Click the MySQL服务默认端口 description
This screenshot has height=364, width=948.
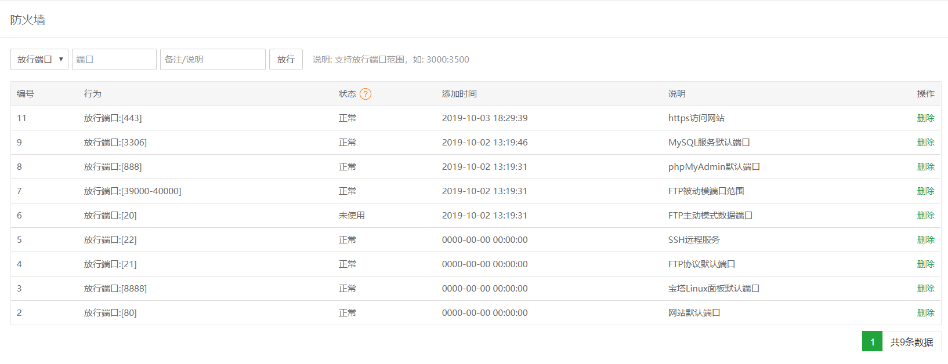click(709, 143)
